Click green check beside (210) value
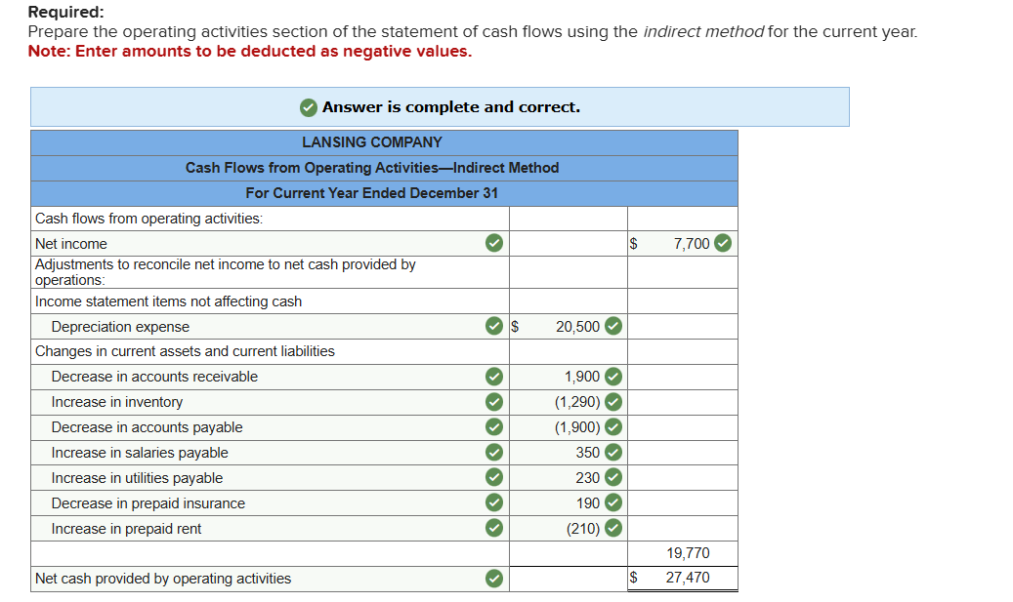 [613, 529]
